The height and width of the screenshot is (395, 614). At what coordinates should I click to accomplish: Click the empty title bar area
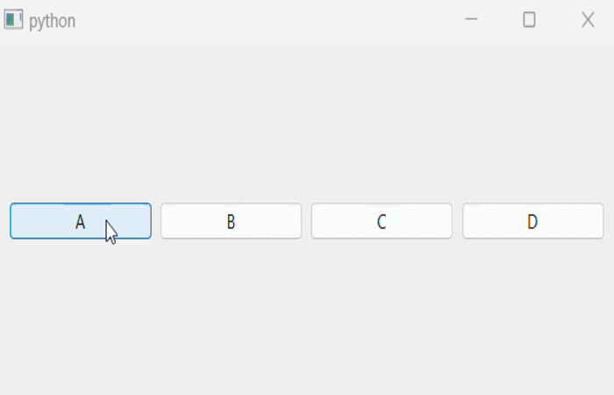pos(263,19)
